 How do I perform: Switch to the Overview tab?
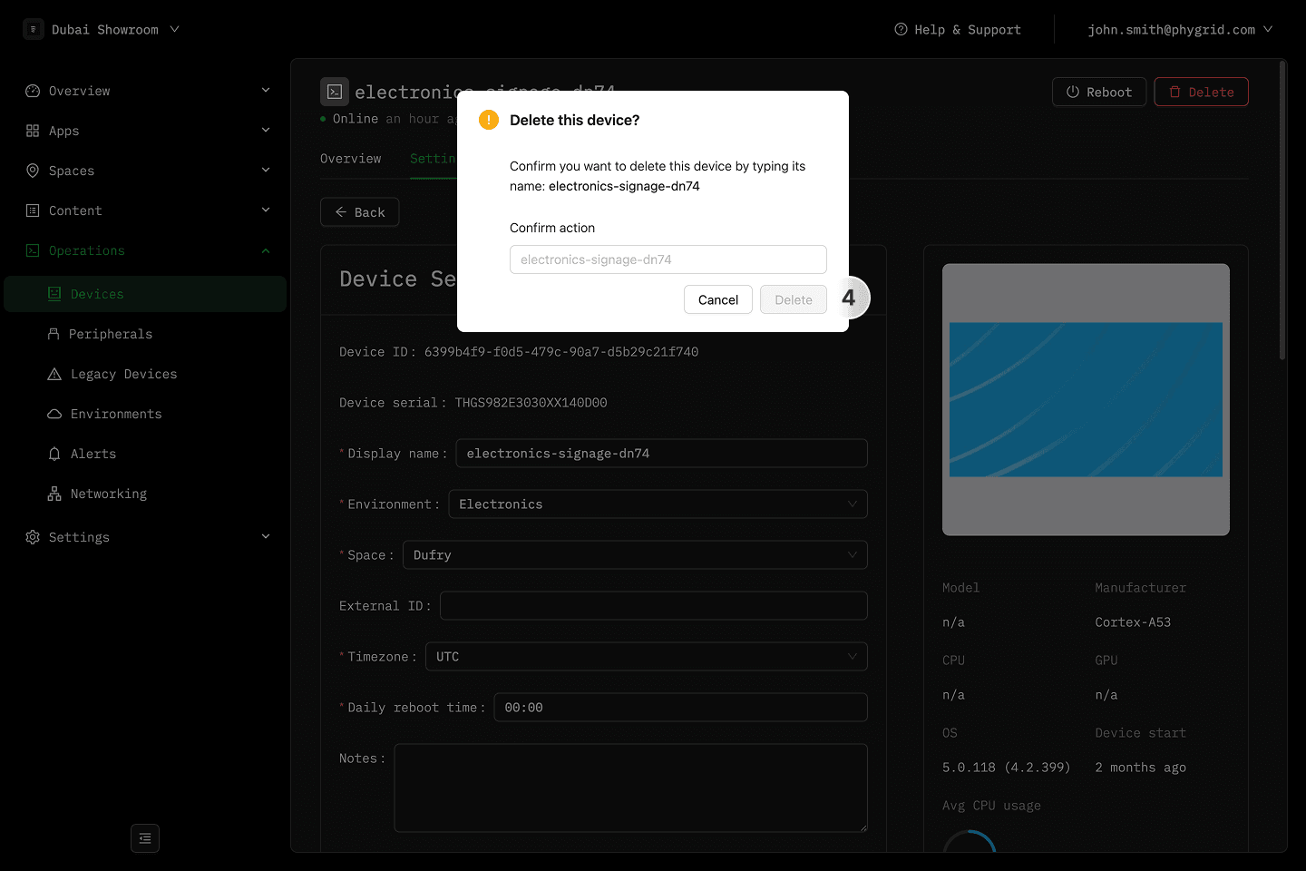pyautogui.click(x=350, y=159)
